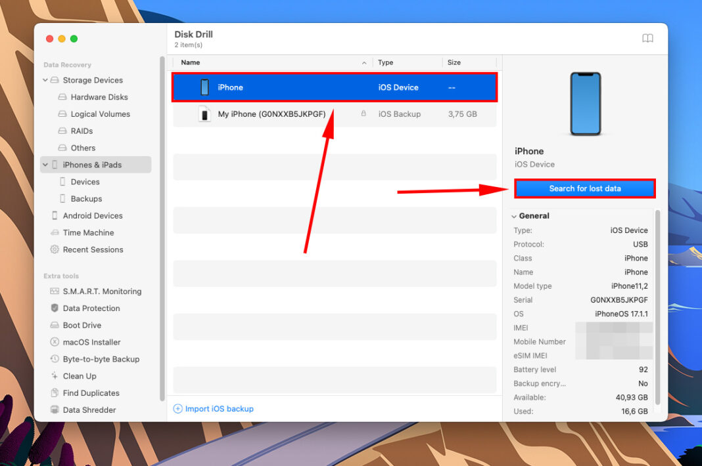Open the Boot Drive tool

click(x=81, y=325)
